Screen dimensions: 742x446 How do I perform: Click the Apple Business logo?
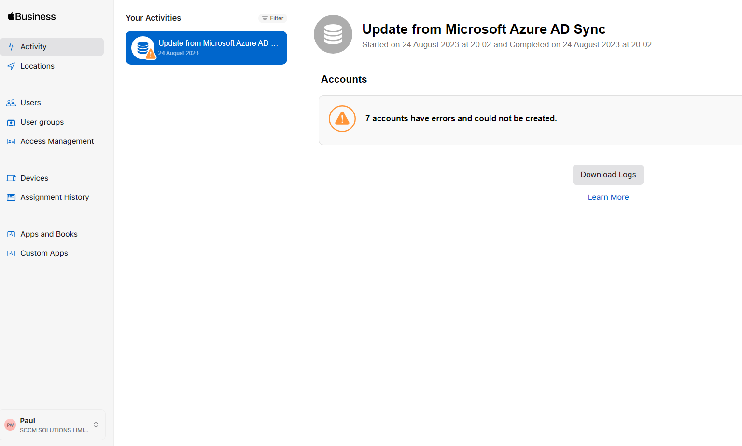[31, 16]
